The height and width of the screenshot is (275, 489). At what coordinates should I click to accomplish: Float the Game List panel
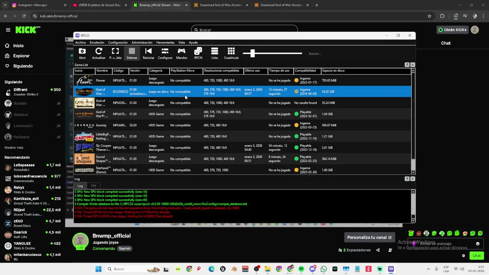[x=407, y=65]
